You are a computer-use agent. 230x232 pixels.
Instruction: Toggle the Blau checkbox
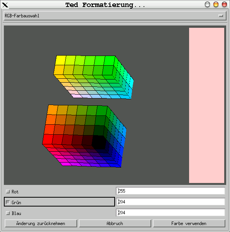[8, 213]
